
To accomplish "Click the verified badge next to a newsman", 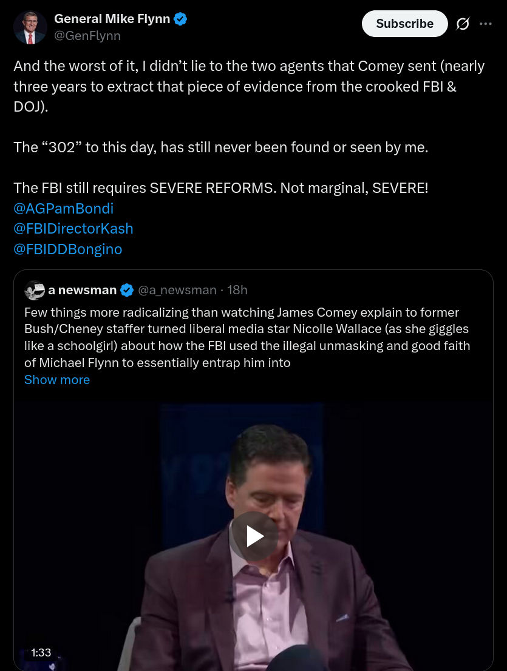I will pos(127,290).
